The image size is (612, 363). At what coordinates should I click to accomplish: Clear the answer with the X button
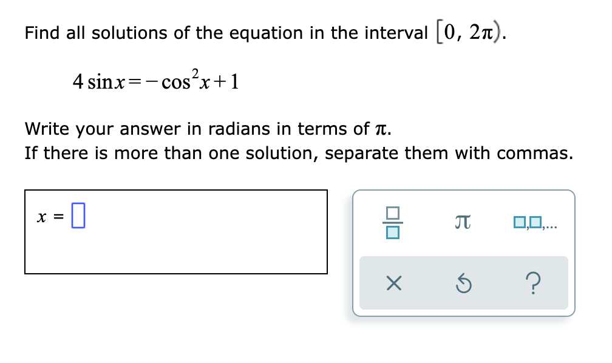coord(394,283)
